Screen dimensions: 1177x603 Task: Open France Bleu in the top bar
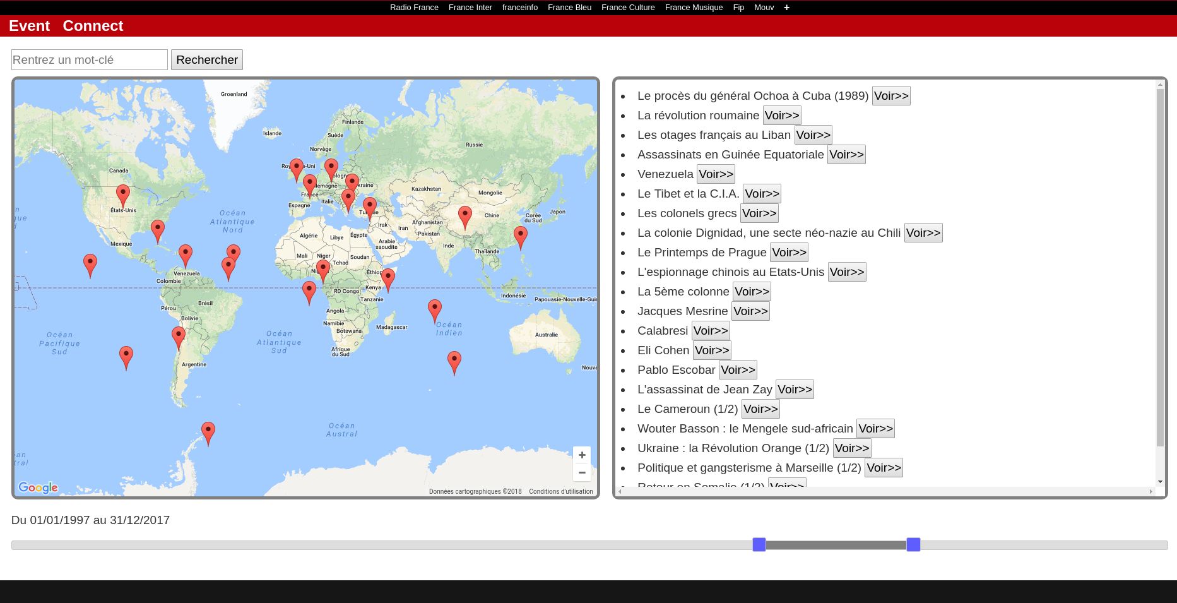tap(569, 8)
